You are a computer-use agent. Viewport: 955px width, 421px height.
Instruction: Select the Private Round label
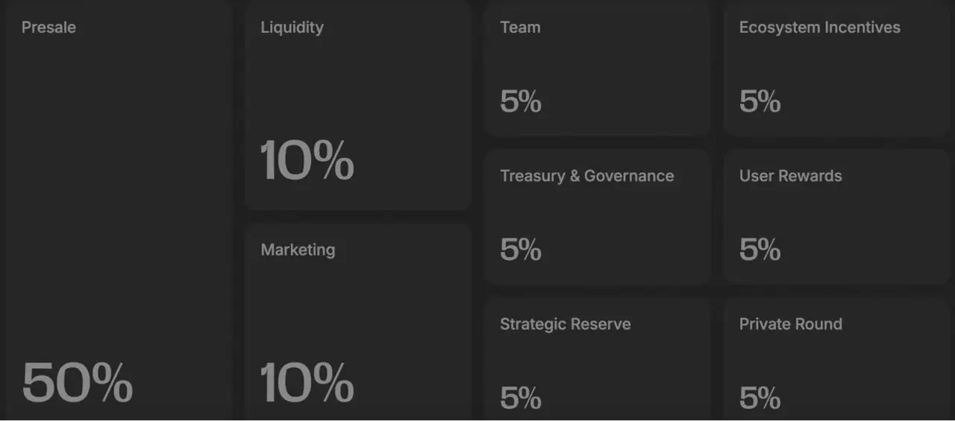pyautogui.click(x=790, y=324)
